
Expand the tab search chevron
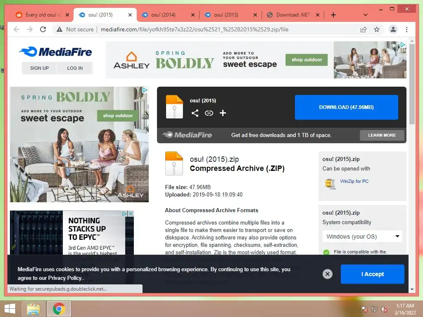[365, 15]
